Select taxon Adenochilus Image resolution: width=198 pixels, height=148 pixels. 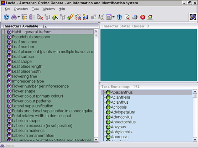coord(122,117)
